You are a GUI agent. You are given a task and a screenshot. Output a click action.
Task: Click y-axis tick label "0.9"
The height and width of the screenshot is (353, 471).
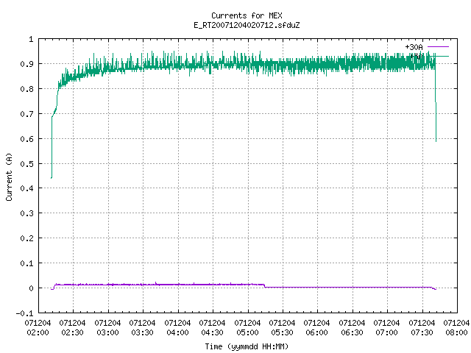[26, 64]
